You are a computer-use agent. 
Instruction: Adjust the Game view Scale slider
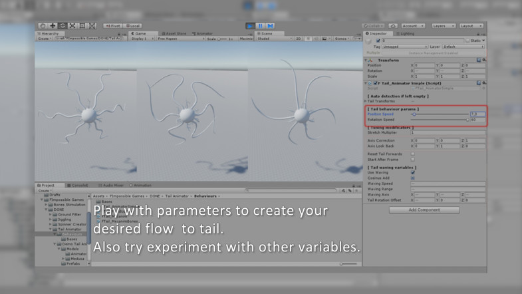pyautogui.click(x=222, y=39)
